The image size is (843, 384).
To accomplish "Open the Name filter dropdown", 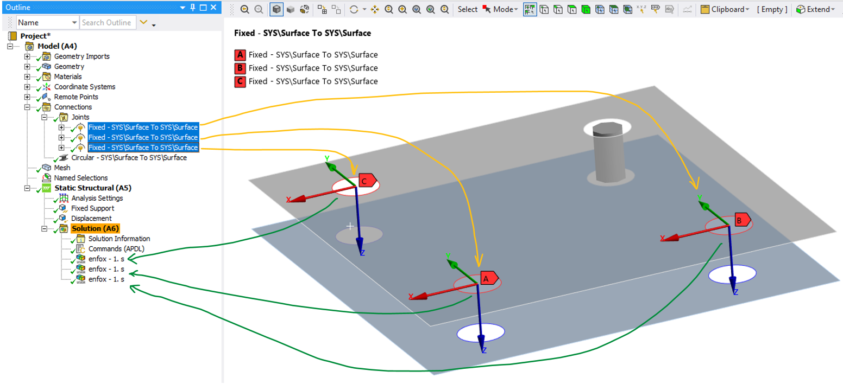I will point(74,22).
